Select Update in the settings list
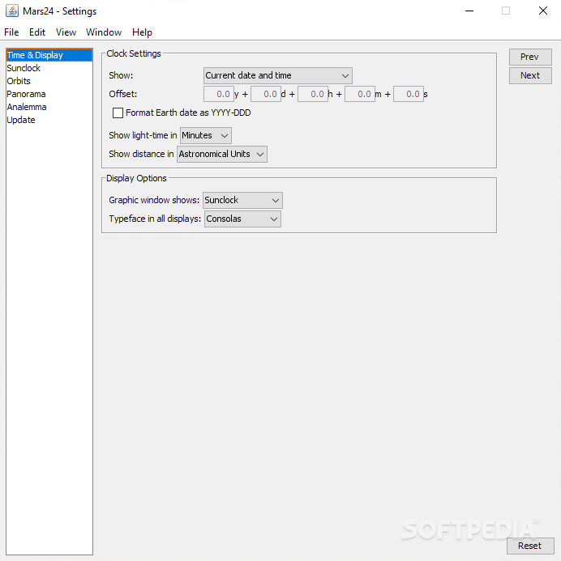The height and width of the screenshot is (561, 561). pos(49,120)
